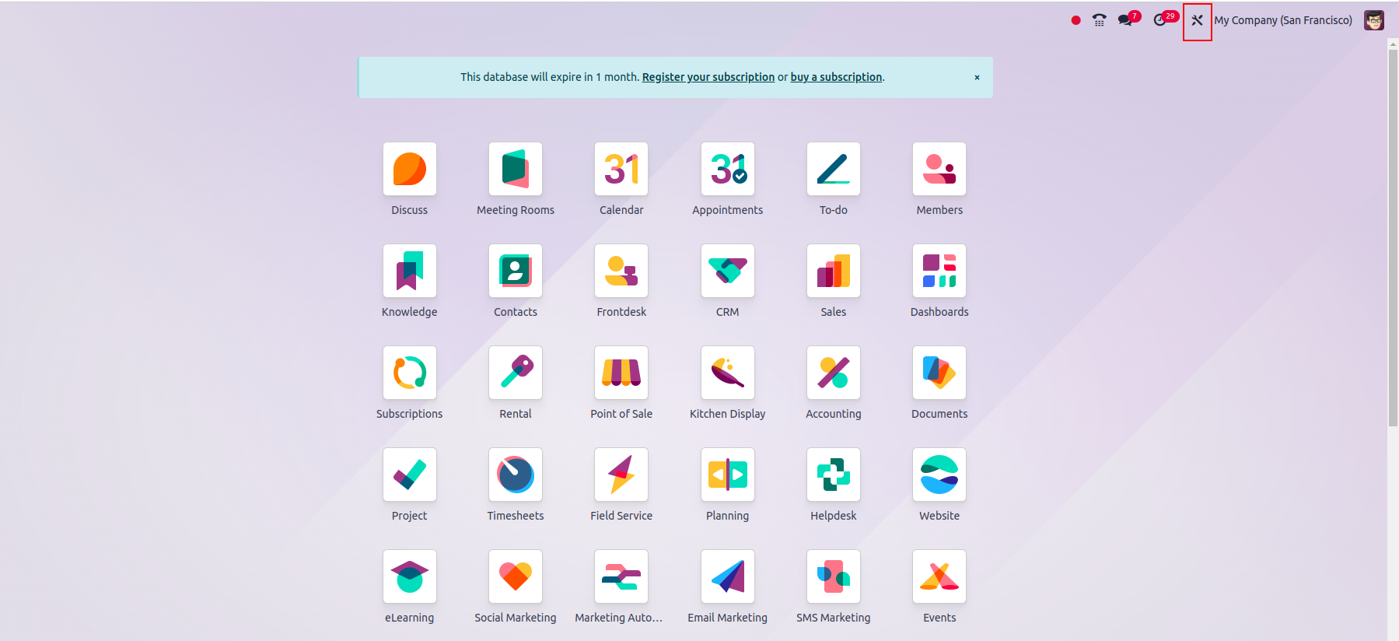
Task: Open the debug tools wrench icon
Action: pos(1197,21)
